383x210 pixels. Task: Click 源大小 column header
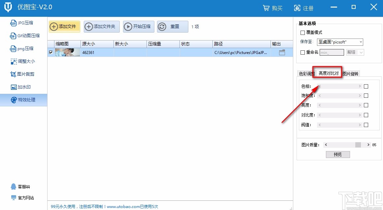[97, 44]
